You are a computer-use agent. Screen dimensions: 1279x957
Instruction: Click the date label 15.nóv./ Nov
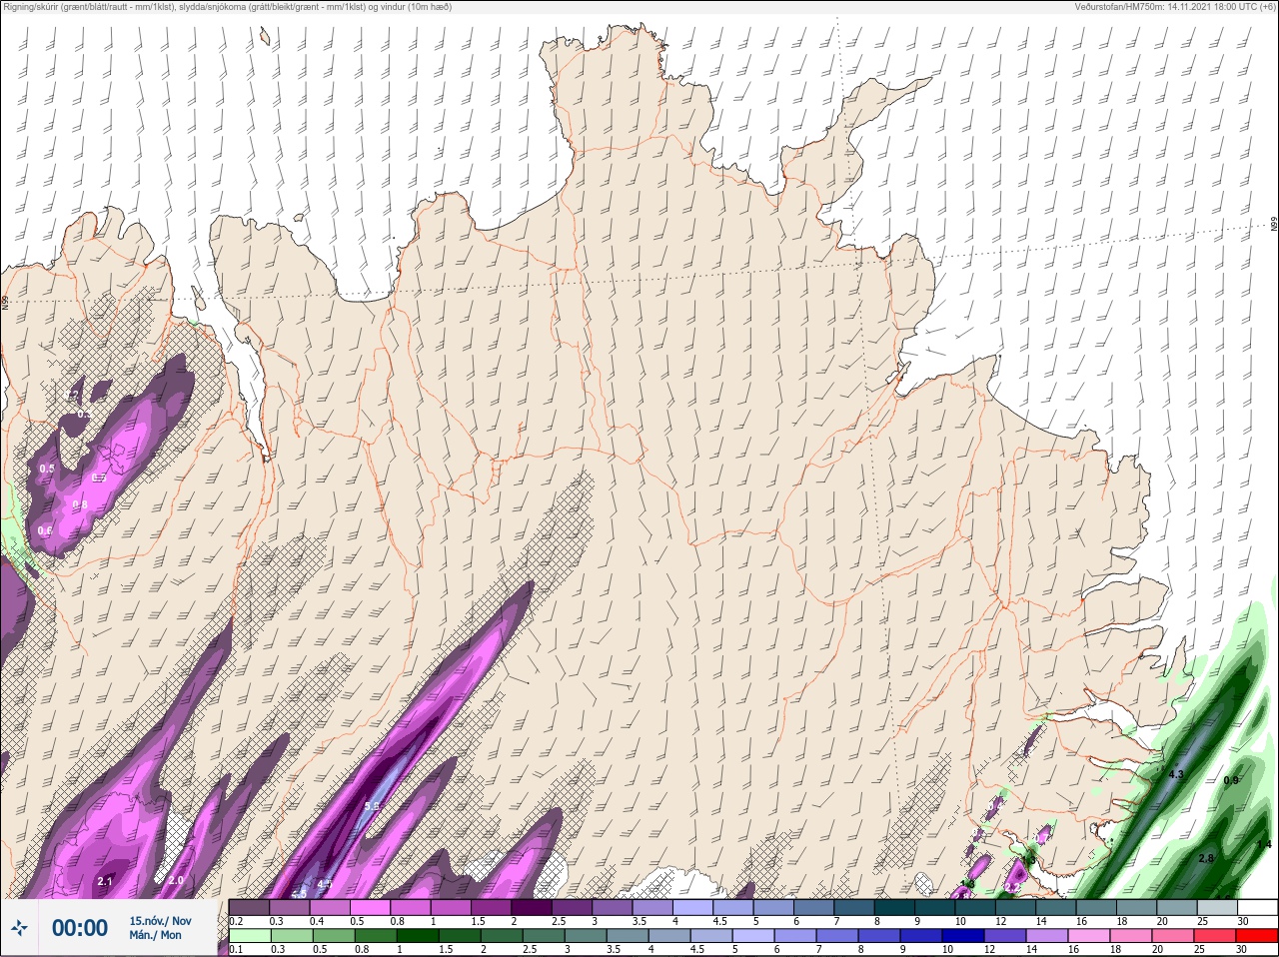pos(160,921)
